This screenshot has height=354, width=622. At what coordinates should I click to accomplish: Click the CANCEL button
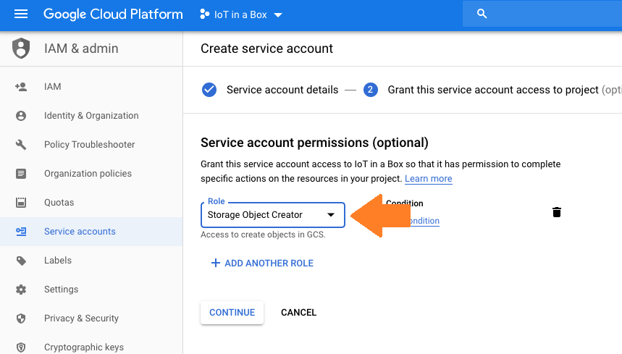coord(299,313)
